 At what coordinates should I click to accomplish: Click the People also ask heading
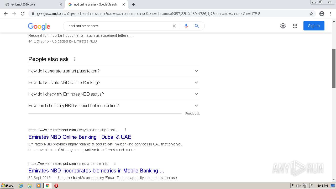(49, 59)
